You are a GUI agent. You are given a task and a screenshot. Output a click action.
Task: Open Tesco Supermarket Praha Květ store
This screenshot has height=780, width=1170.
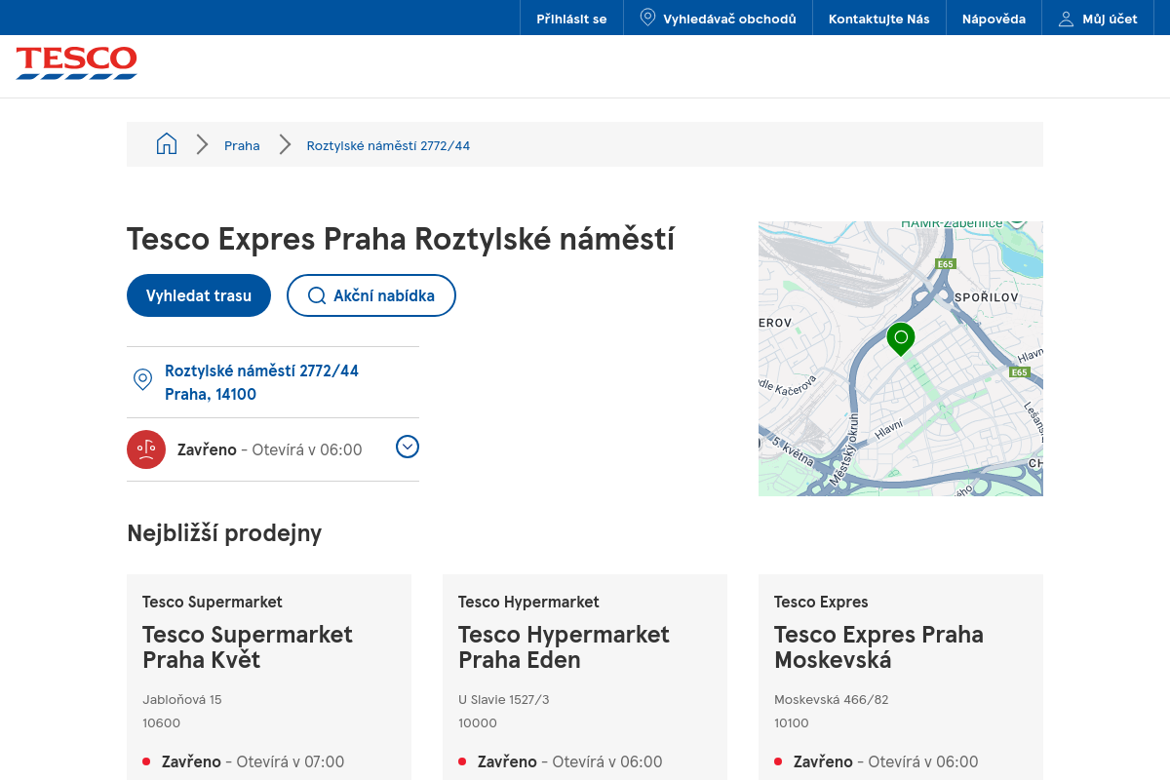[x=248, y=647]
